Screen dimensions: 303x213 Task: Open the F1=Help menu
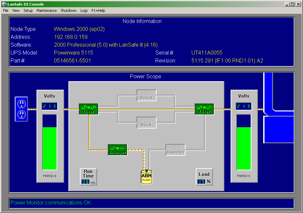tap(98, 11)
